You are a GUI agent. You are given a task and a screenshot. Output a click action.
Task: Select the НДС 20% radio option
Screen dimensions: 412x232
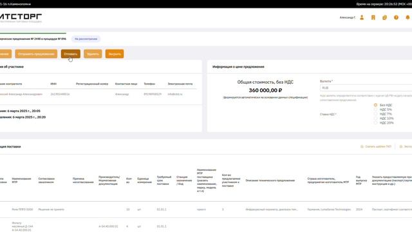[x=375, y=123]
